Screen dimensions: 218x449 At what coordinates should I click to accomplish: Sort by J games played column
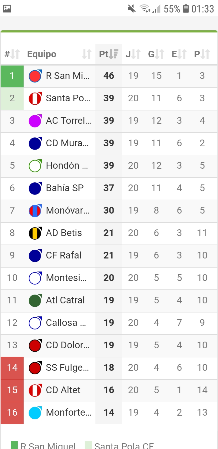pos(133,54)
